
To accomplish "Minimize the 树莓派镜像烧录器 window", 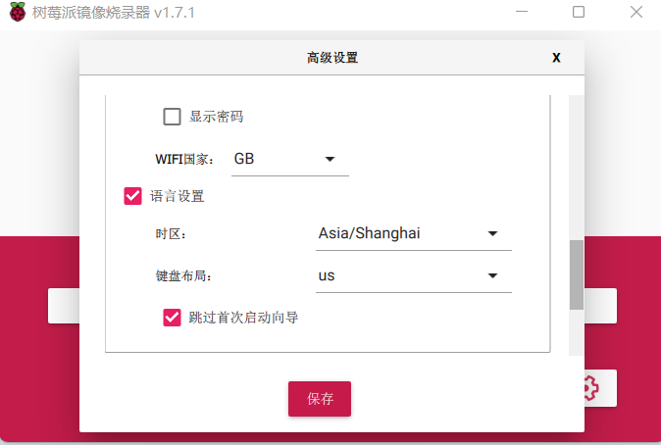I will (522, 12).
